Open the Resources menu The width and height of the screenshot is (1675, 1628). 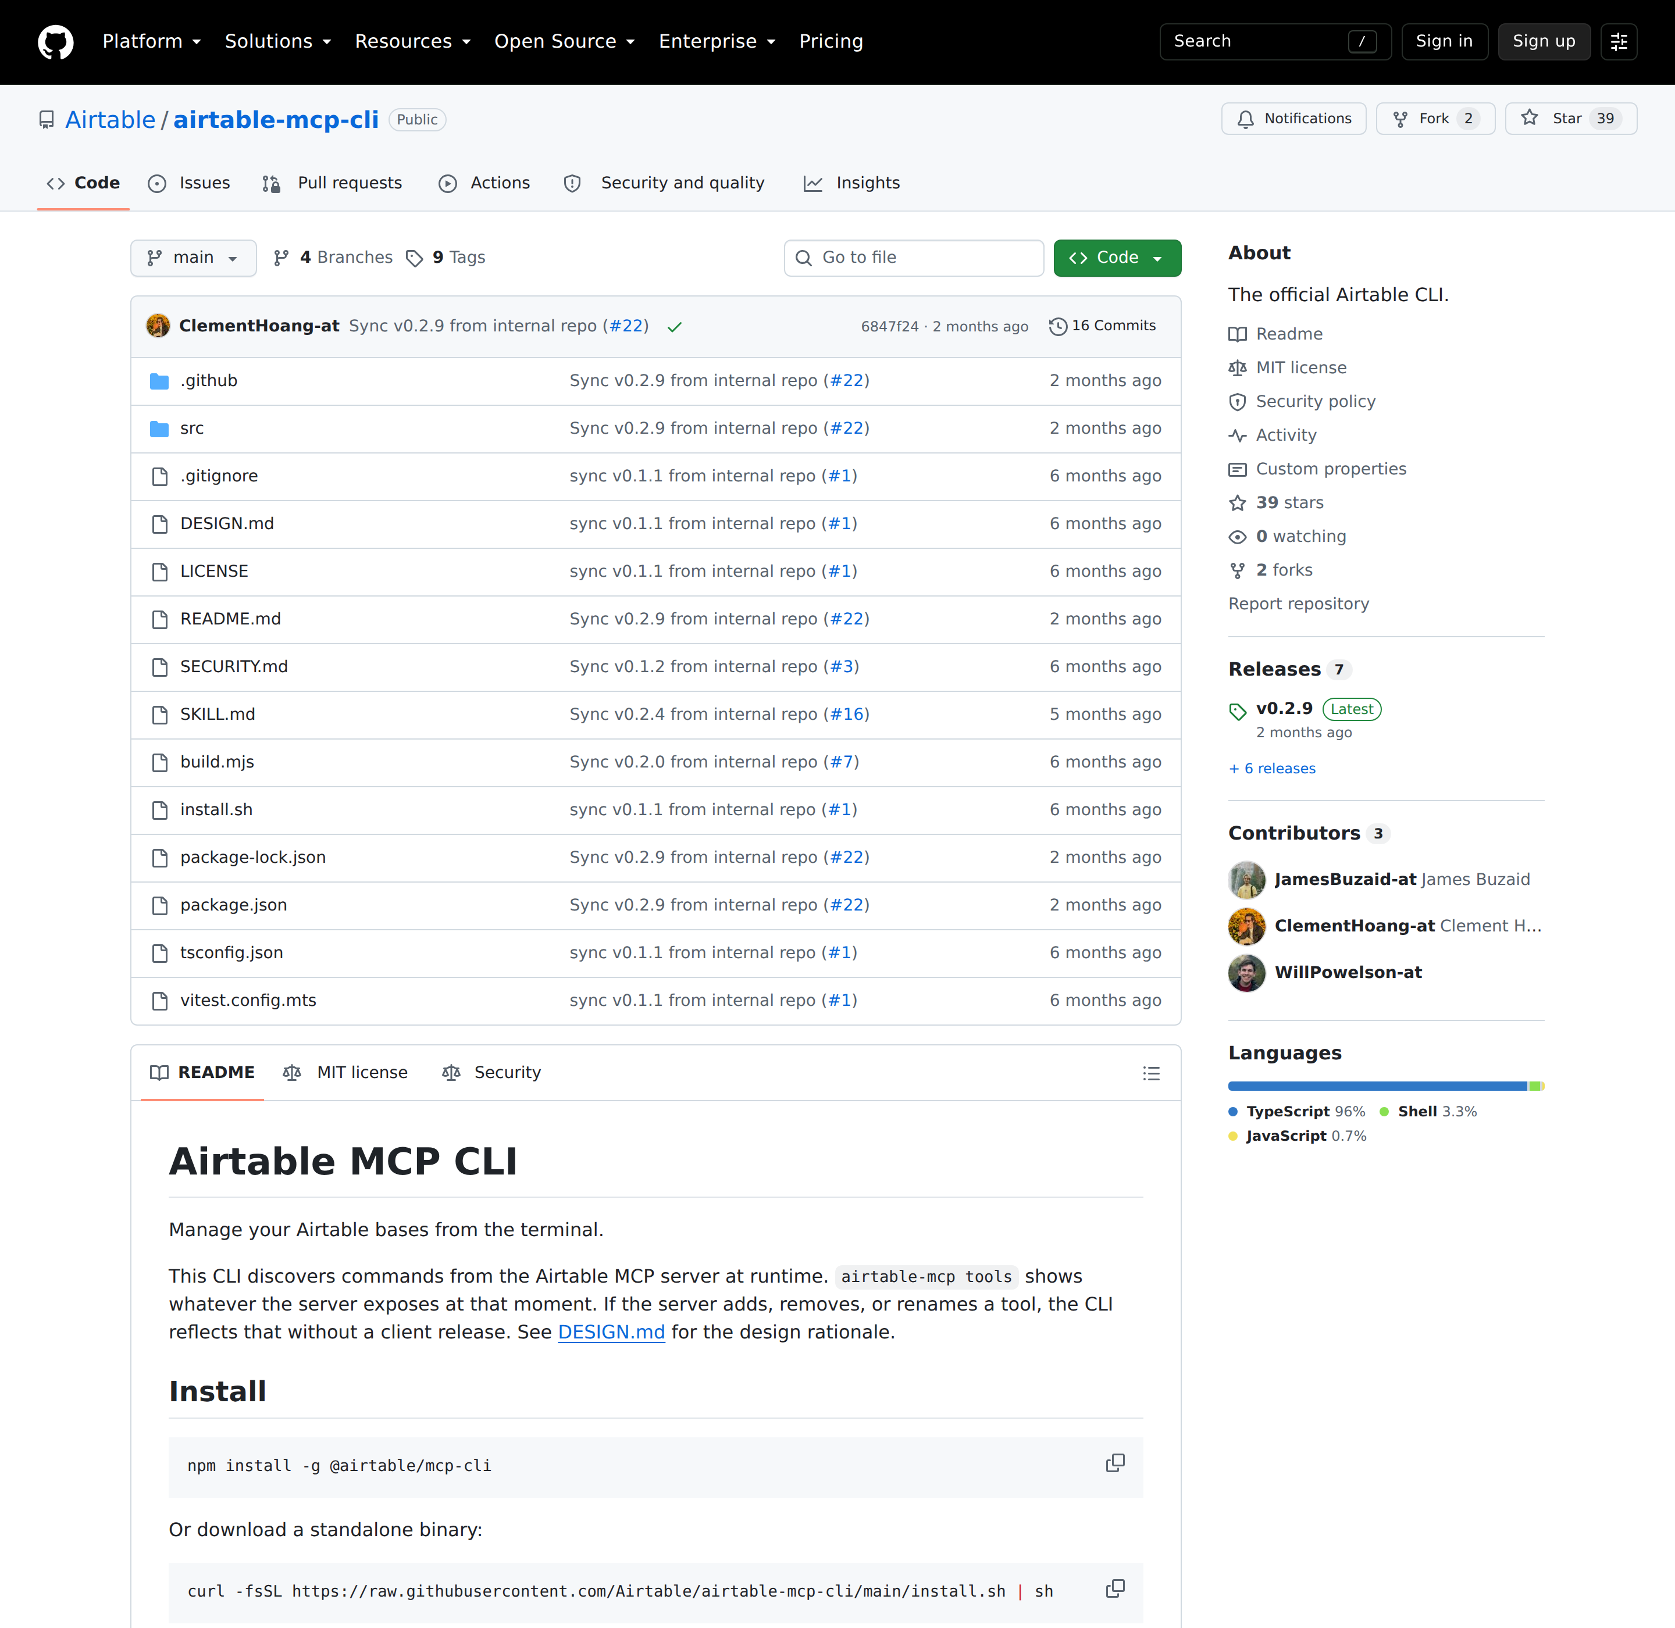413,42
